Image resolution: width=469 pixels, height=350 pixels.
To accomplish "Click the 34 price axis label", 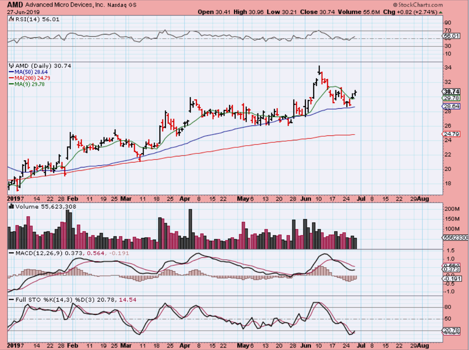I will pos(448,68).
